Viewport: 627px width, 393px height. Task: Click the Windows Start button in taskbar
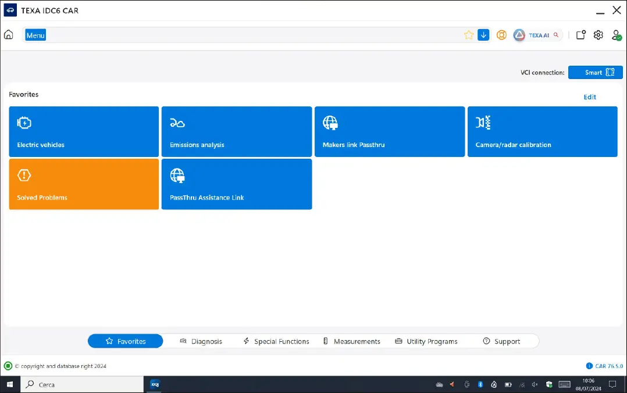click(x=10, y=384)
